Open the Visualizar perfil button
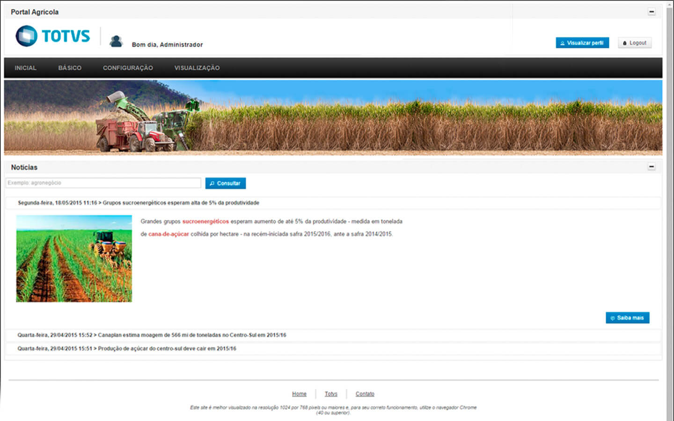674x421 pixels. click(582, 43)
